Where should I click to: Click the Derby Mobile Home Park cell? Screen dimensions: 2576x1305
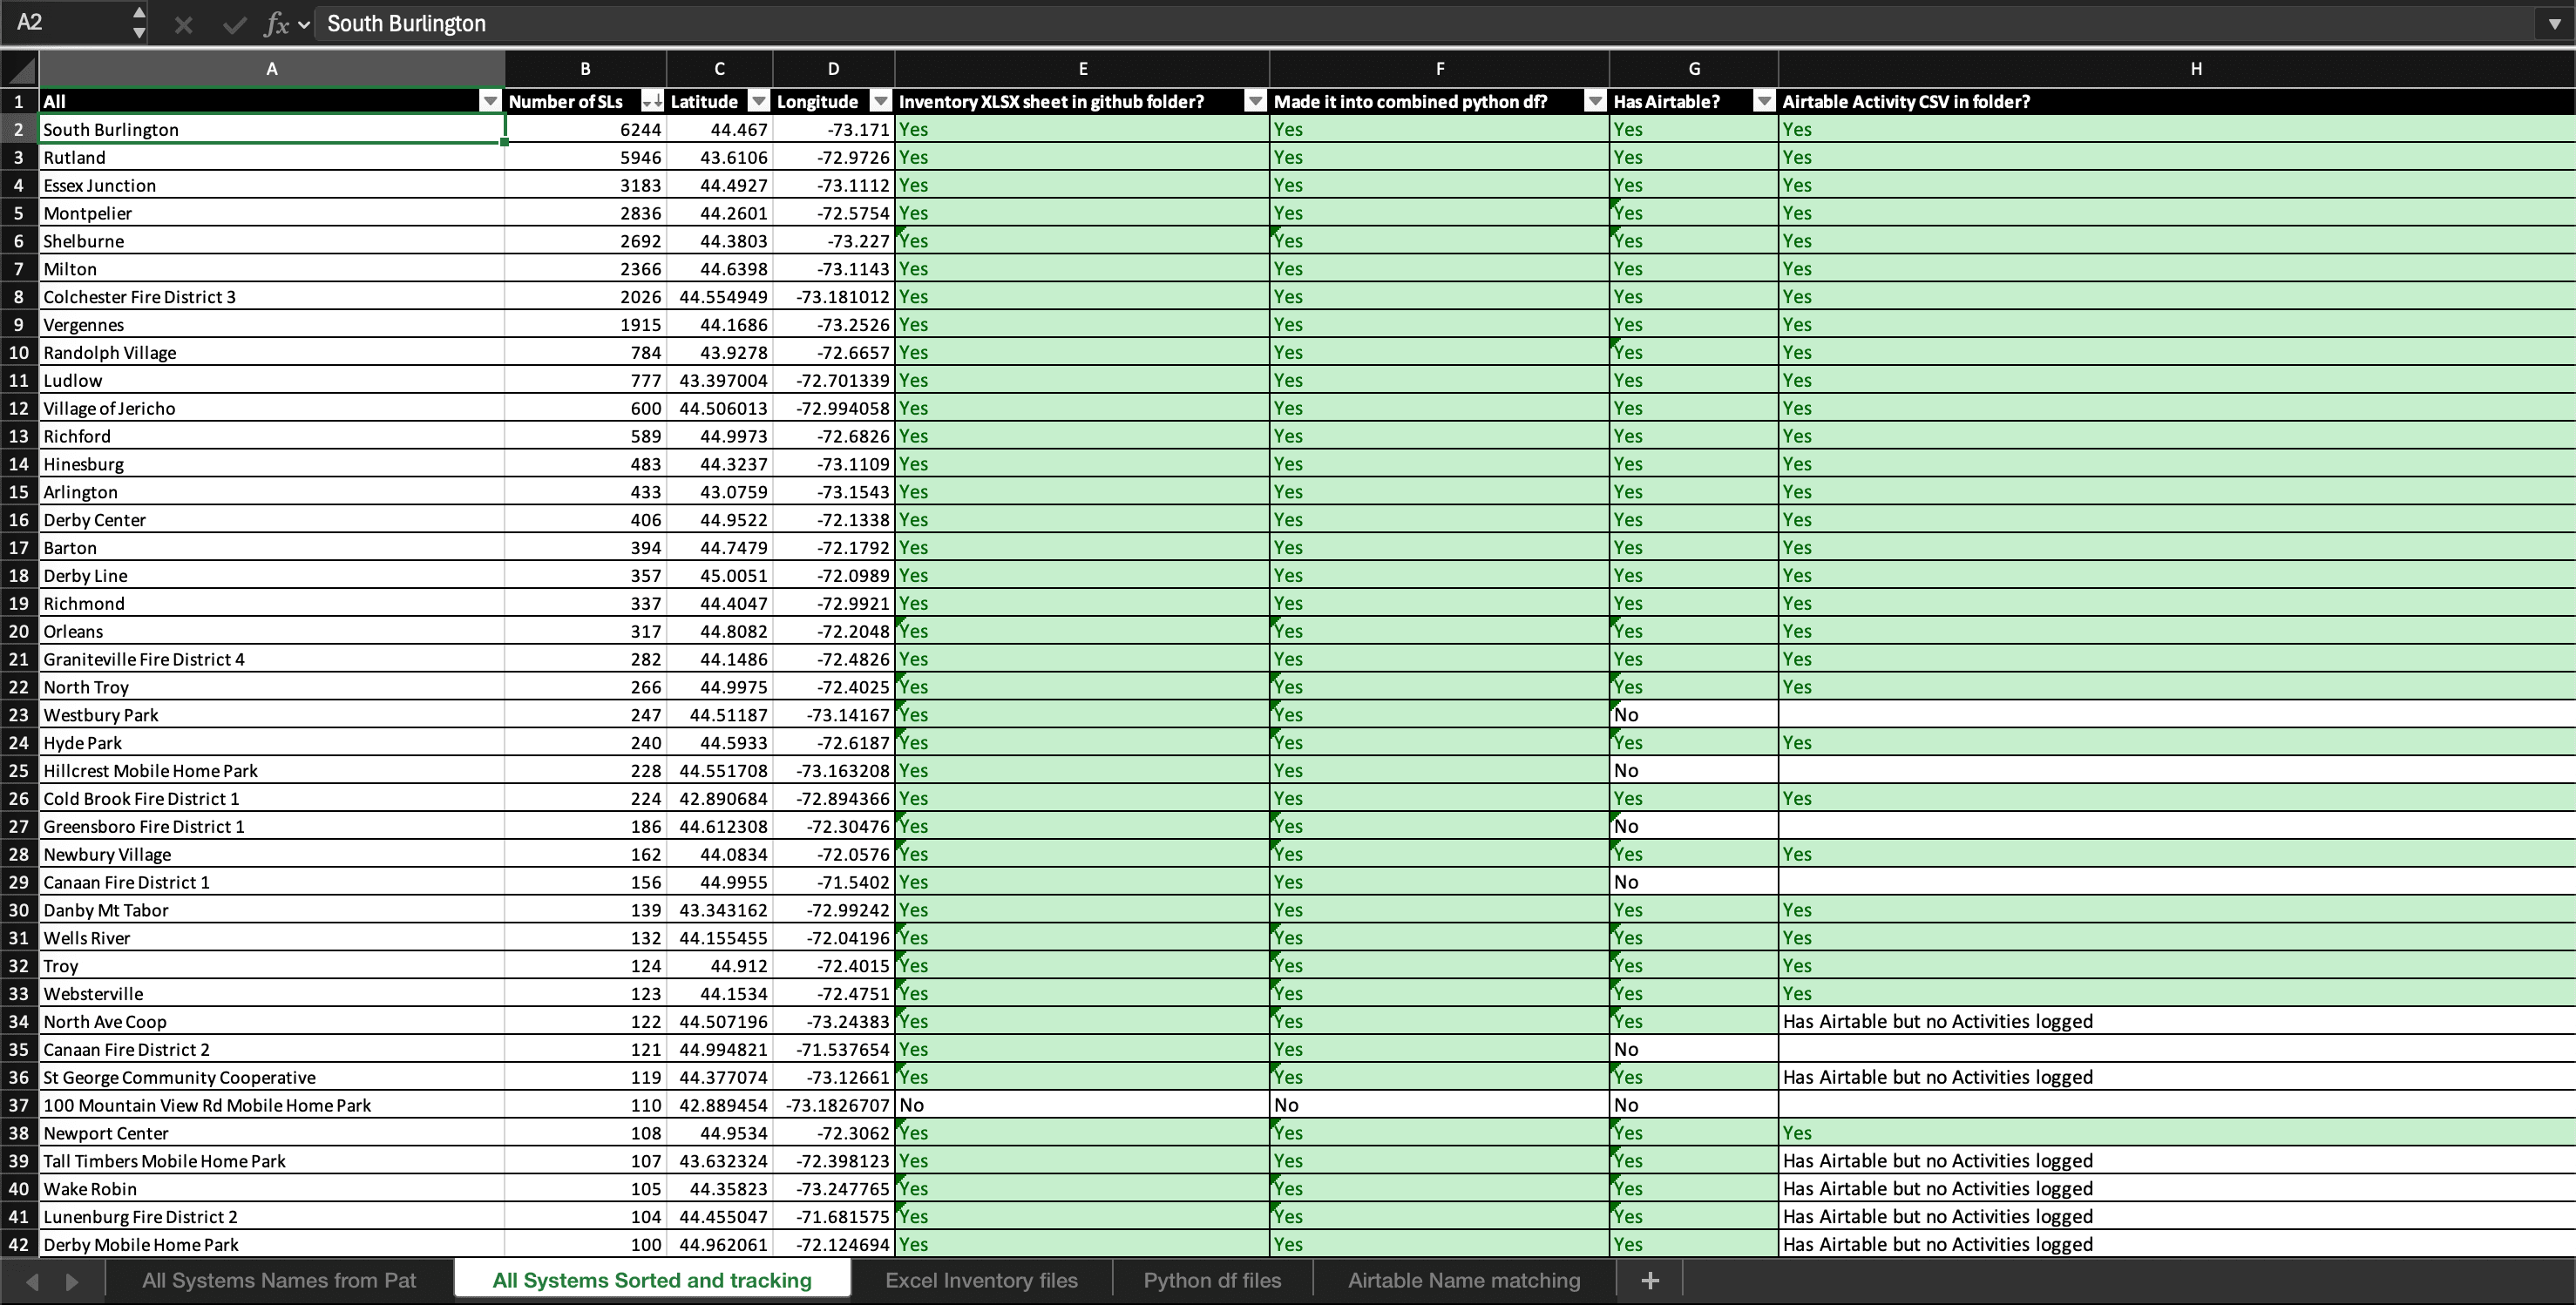click(x=272, y=1245)
